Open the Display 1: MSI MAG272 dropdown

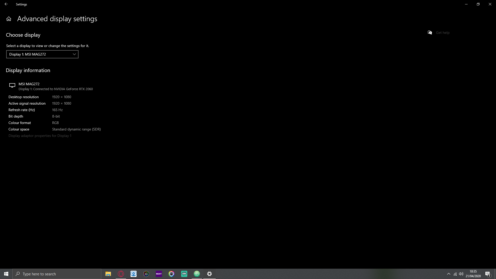pyautogui.click(x=42, y=54)
